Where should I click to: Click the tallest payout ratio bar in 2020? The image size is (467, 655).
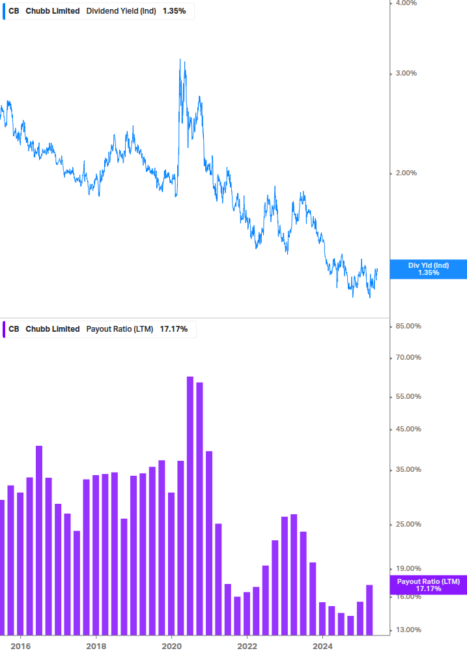pos(190,506)
